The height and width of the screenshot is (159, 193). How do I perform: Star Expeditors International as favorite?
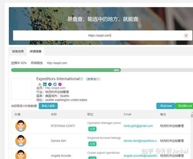tap(81, 79)
